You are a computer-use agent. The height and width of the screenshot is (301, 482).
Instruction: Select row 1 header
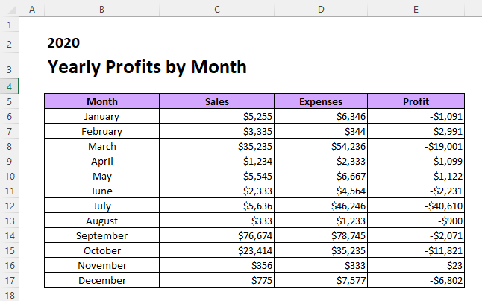coord(9,25)
